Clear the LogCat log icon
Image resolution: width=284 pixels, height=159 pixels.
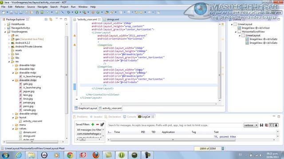(266, 125)
